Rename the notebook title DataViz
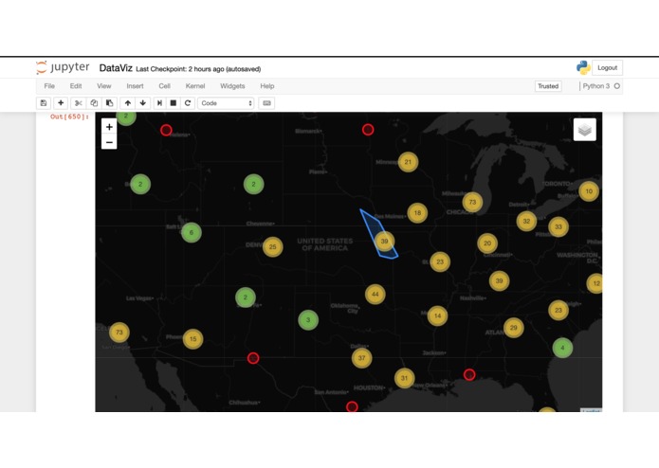The image size is (659, 468). click(x=116, y=68)
